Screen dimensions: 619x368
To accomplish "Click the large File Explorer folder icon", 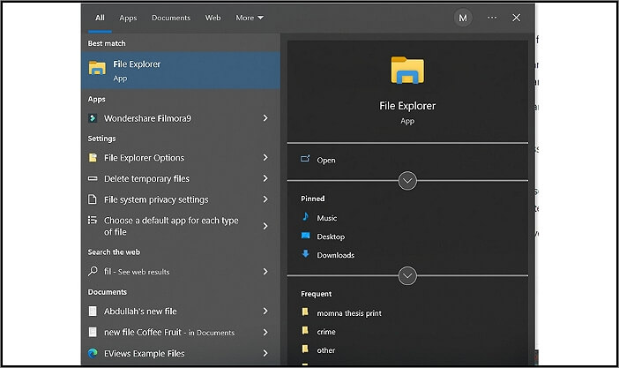I will [x=407, y=72].
